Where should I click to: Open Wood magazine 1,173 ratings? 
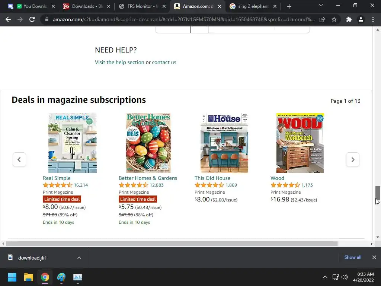pyautogui.click(x=307, y=185)
